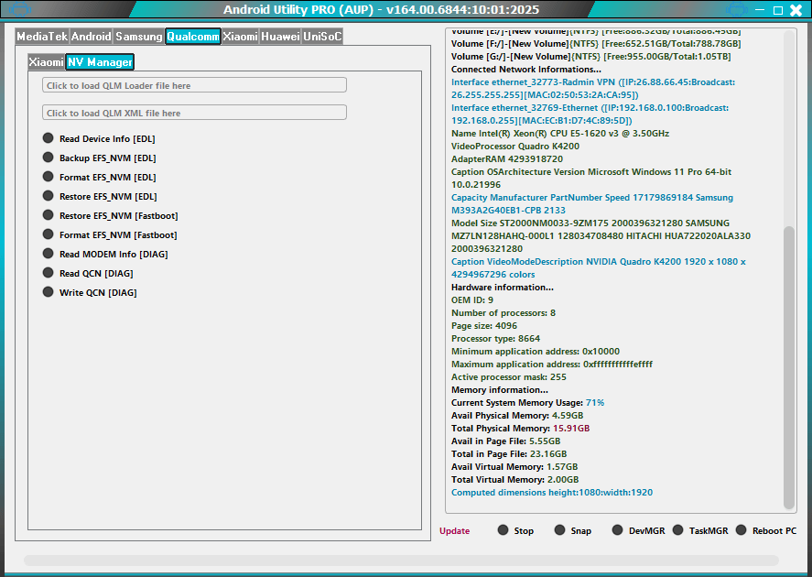
Task: Enable the Backup EFS_NVM [EDL] option
Action: [x=102, y=158]
